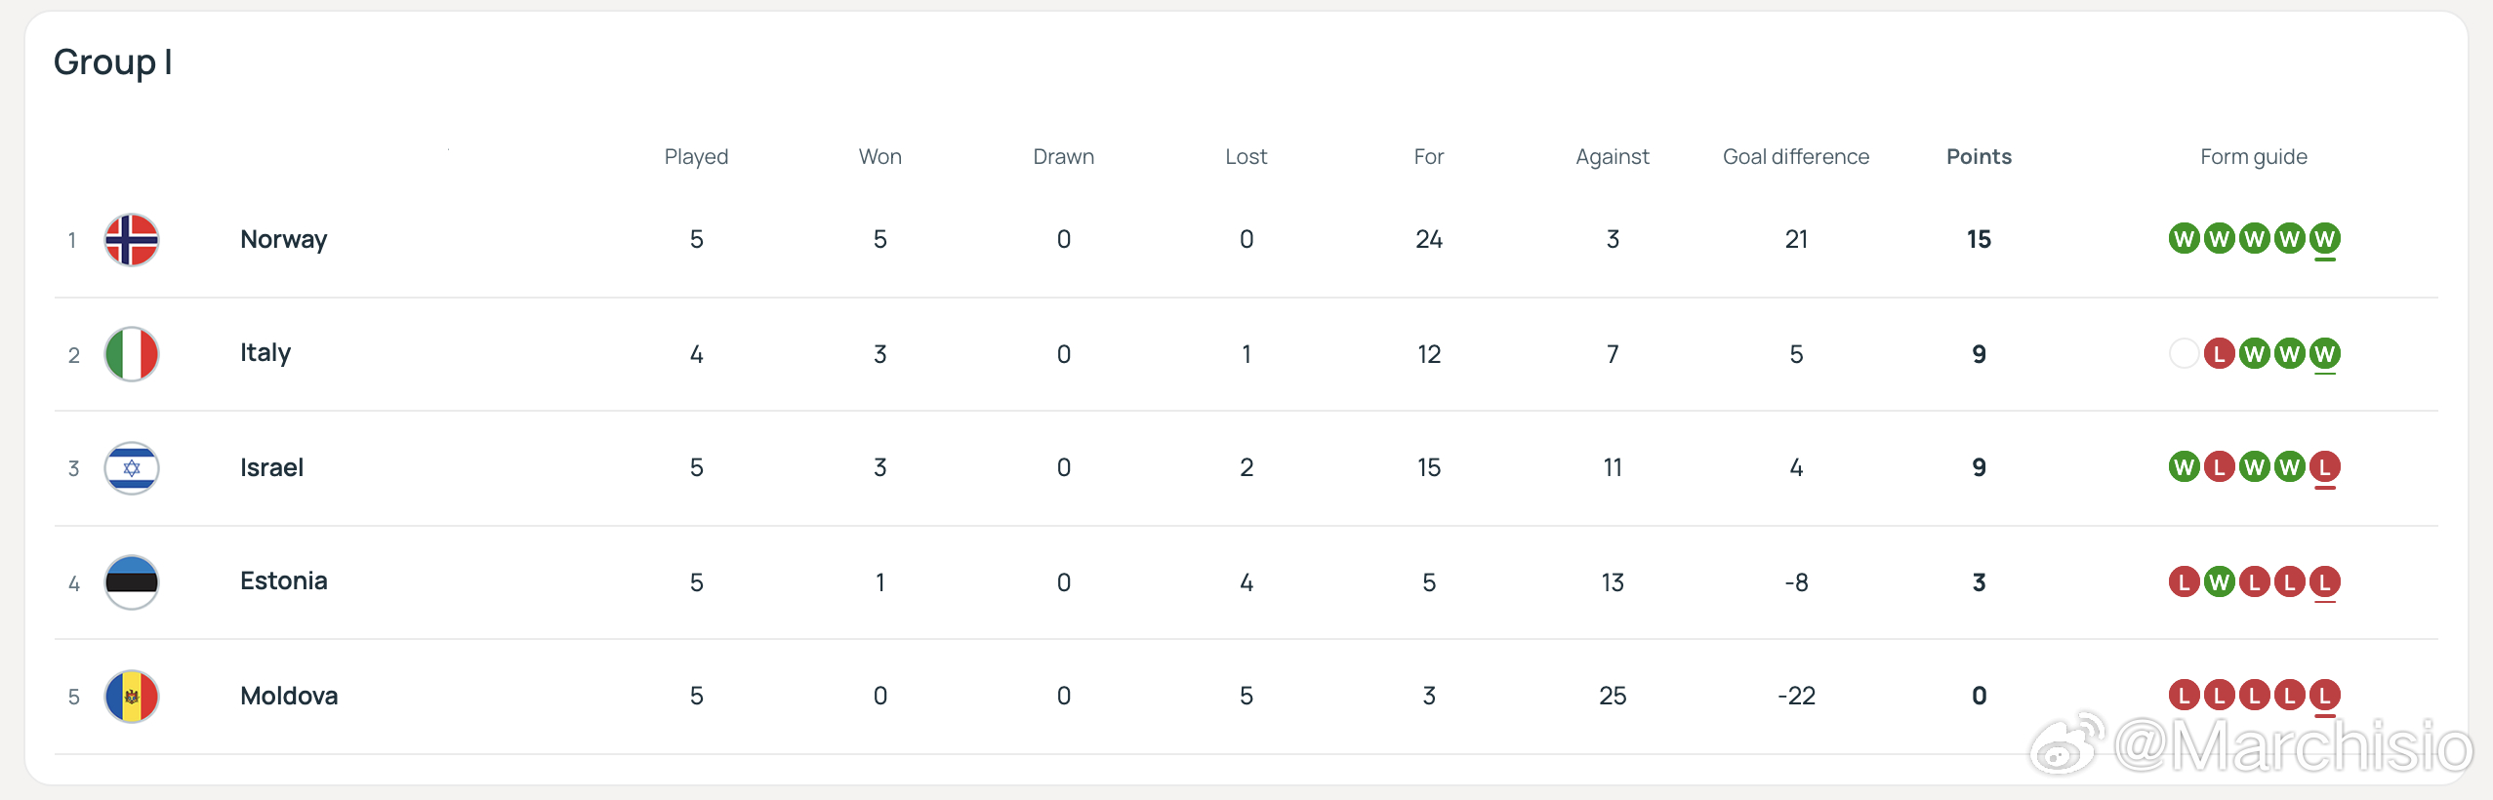Select Italy's red L form badge

2220,353
